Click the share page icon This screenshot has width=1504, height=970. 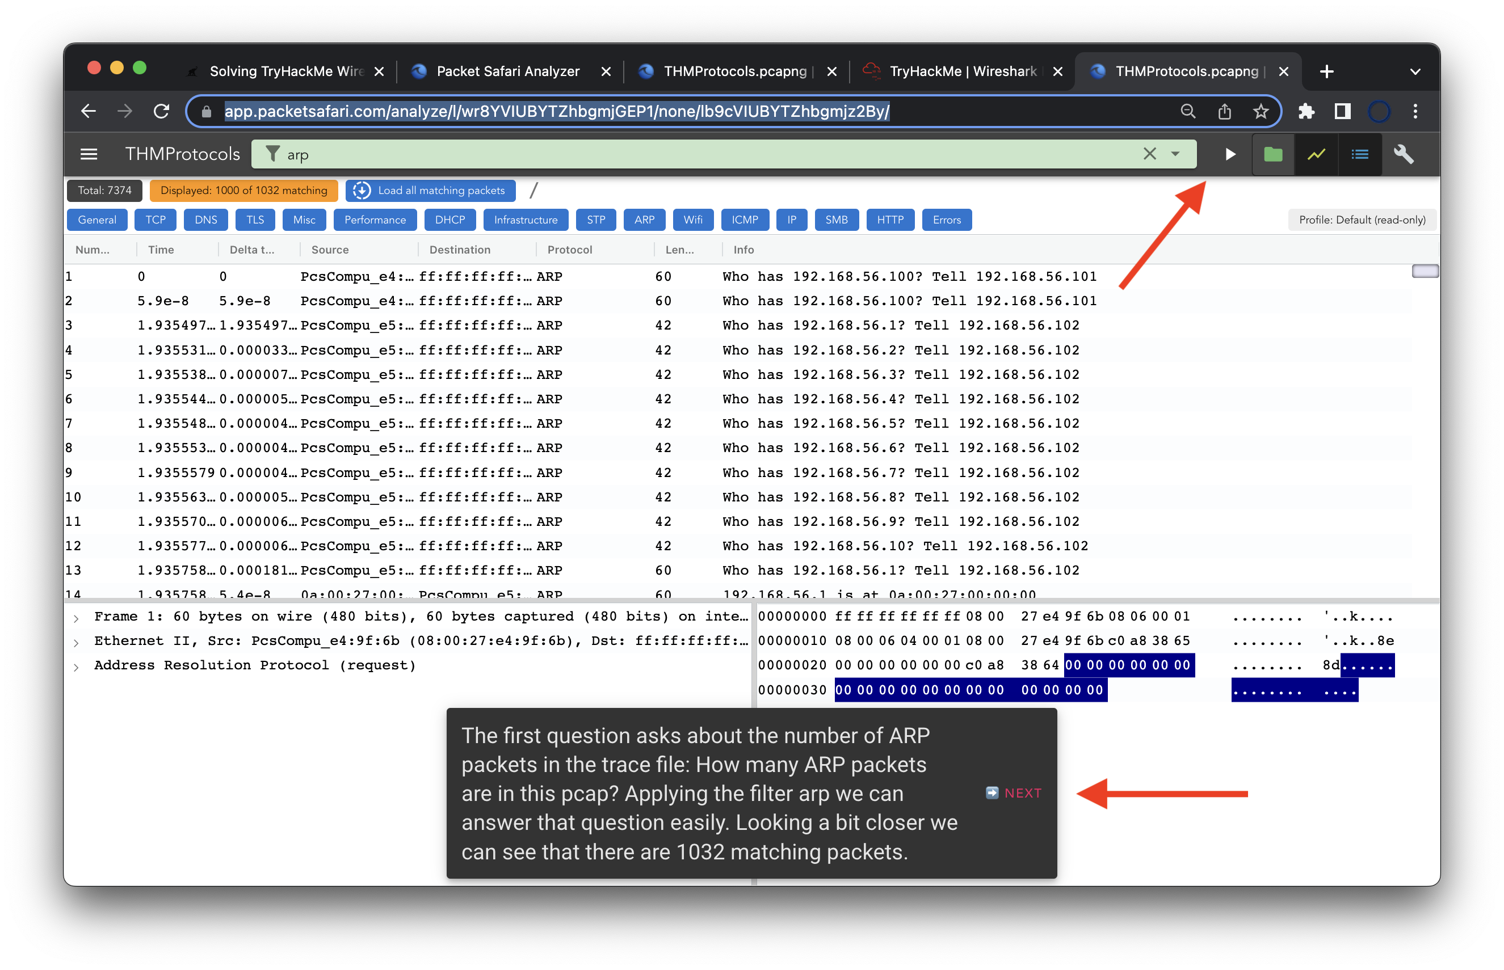[x=1224, y=112]
